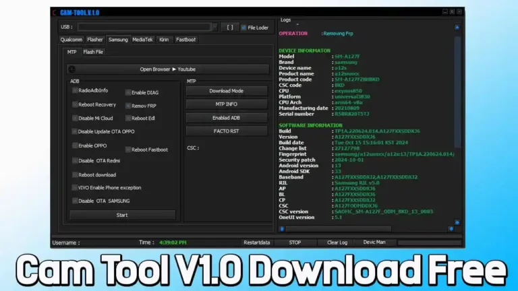Click the vertical log scrollbar
Screen dimensions: 518x291
457,92
